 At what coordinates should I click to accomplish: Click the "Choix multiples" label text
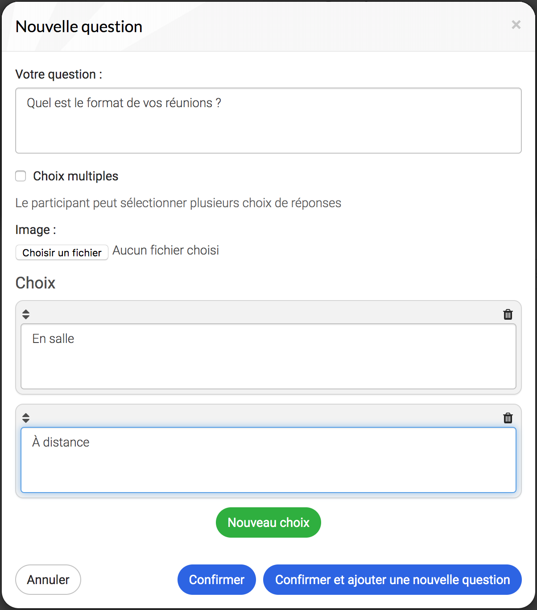click(x=76, y=176)
